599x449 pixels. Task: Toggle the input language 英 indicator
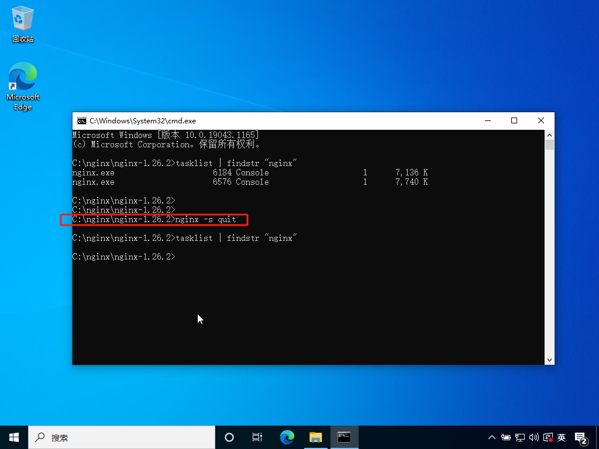click(561, 437)
